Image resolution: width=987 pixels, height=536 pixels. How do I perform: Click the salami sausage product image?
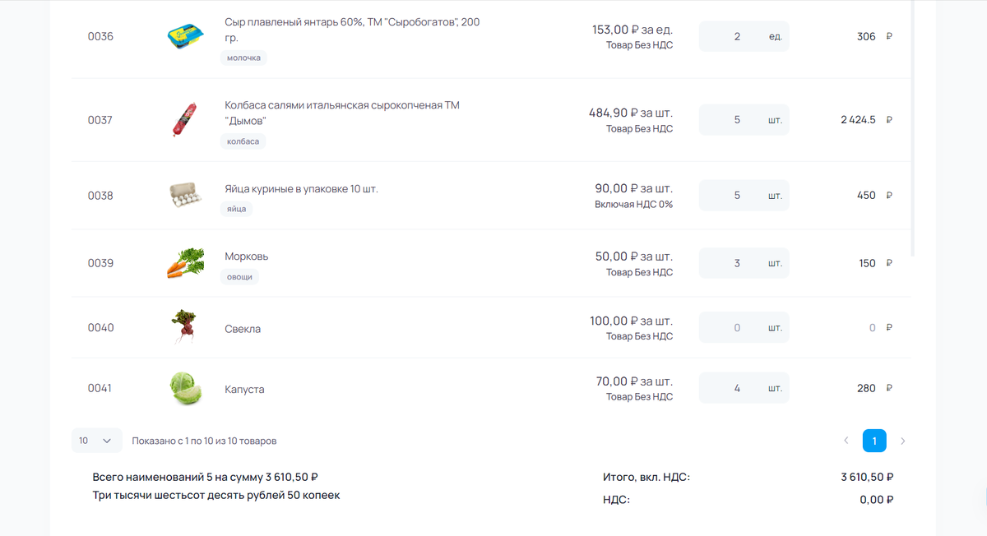(186, 120)
